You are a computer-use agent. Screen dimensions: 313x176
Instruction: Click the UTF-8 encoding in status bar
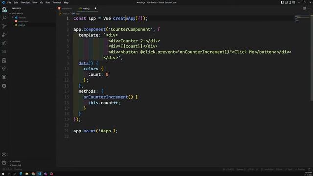(x=250, y=169)
